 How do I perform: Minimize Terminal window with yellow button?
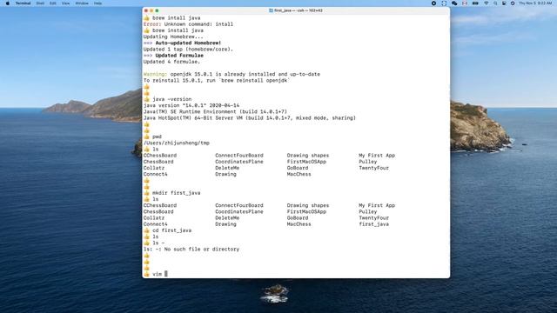pos(151,10)
